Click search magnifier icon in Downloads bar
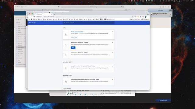 tap(64, 23)
